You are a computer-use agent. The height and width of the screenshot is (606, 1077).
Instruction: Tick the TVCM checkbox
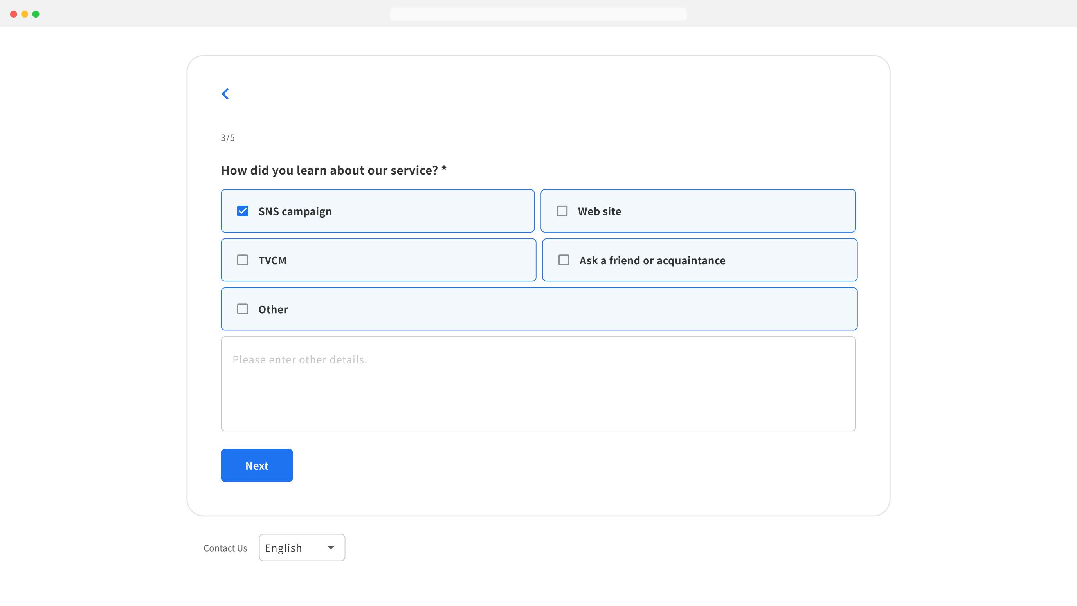tap(243, 260)
